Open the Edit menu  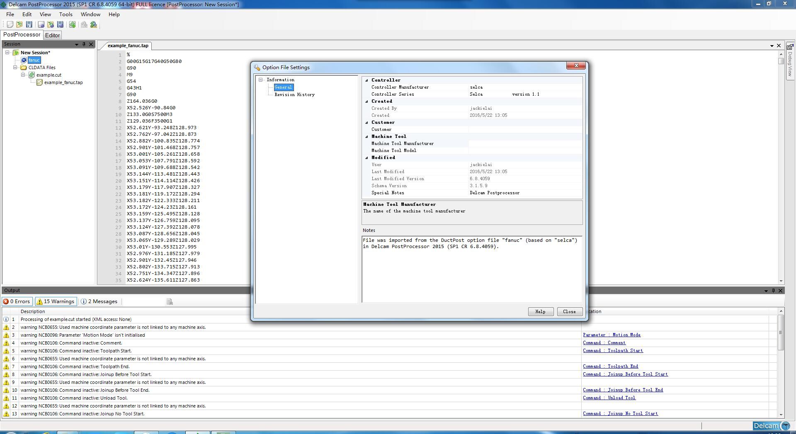(x=27, y=14)
